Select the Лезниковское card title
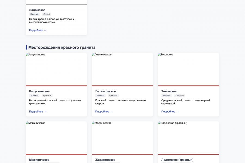This screenshot has width=245, height=163. [106, 91]
